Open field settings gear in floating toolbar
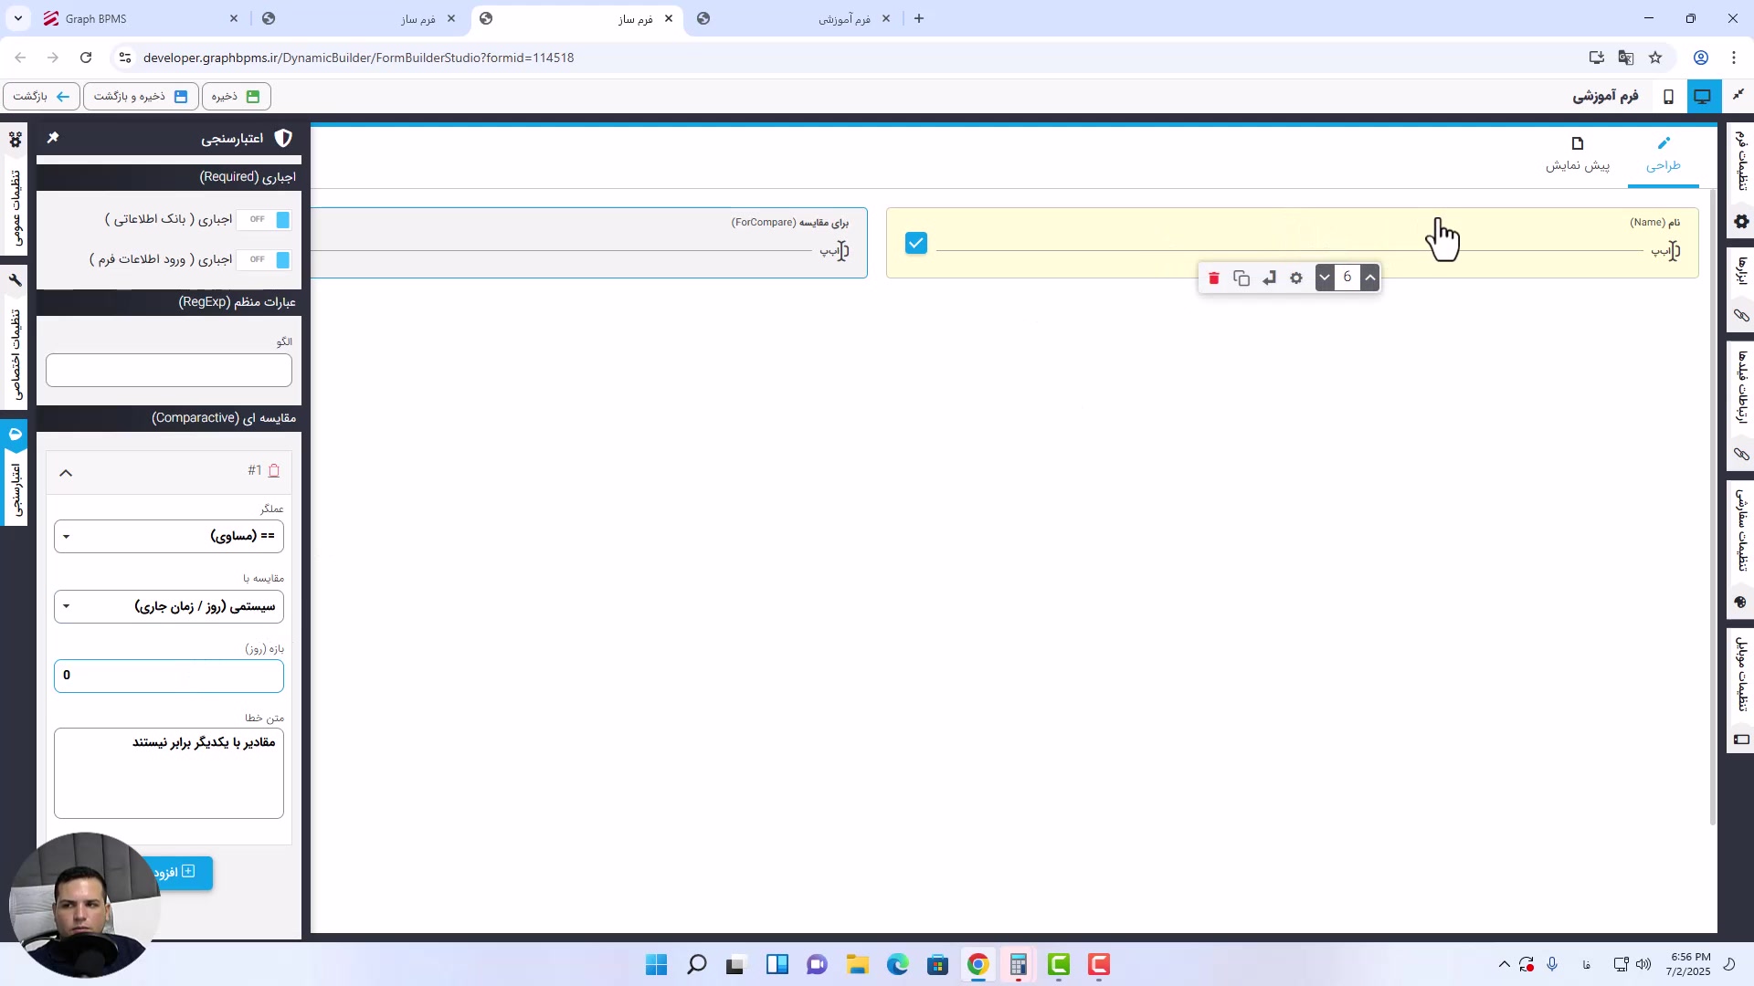This screenshot has width=1754, height=986. [1295, 278]
